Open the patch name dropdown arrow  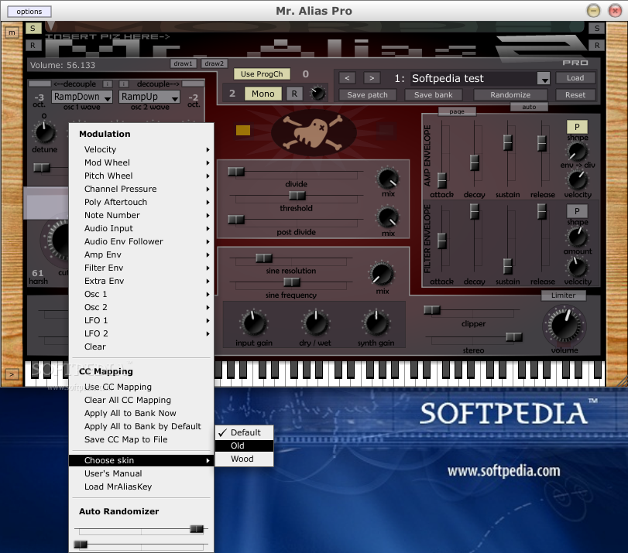coord(544,78)
